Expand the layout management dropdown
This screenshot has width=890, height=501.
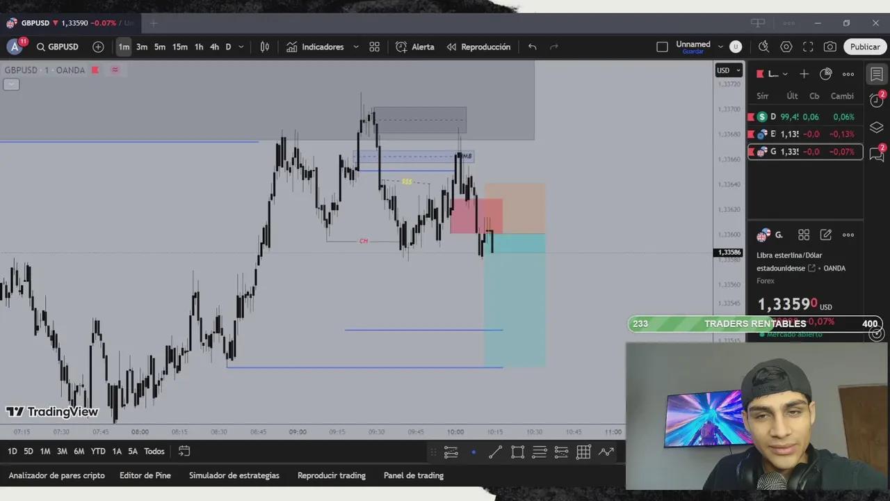coord(720,47)
